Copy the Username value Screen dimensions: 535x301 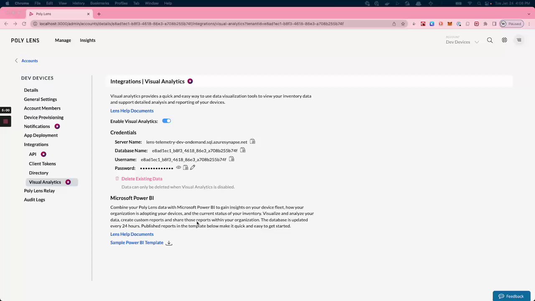232,159
